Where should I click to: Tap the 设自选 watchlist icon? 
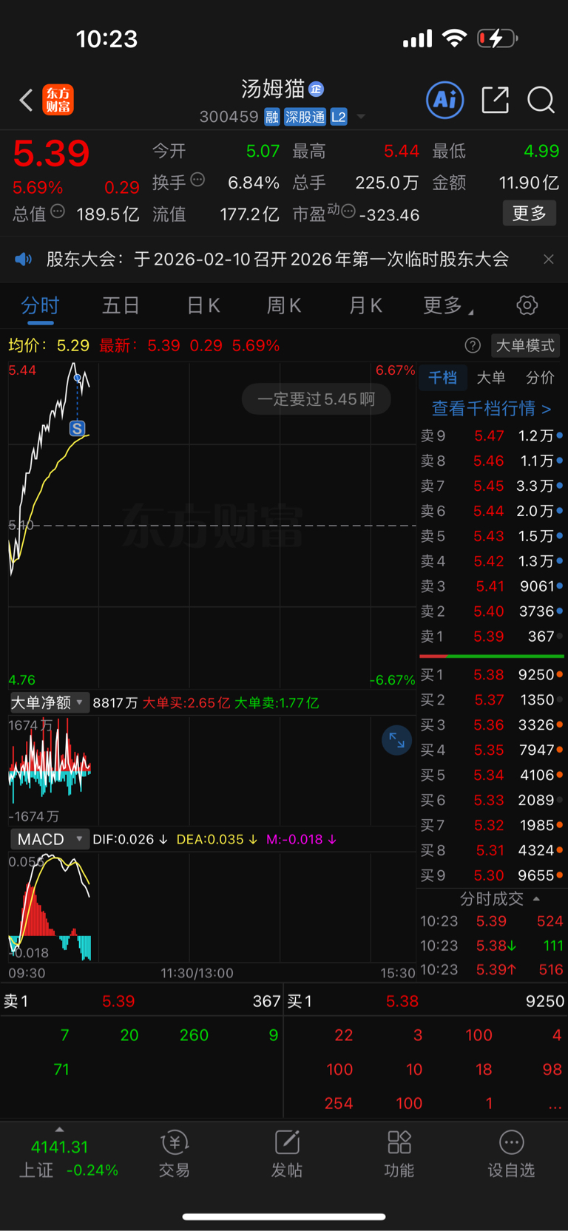pyautogui.click(x=511, y=1154)
